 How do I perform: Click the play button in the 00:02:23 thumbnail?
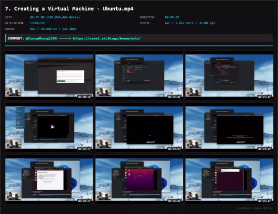tap(53, 127)
